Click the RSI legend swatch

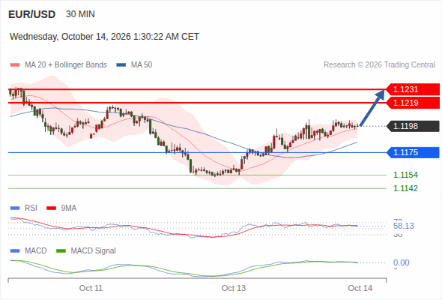15,208
